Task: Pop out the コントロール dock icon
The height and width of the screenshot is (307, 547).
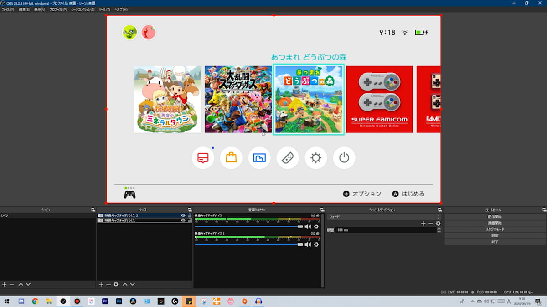Action: click(544, 210)
